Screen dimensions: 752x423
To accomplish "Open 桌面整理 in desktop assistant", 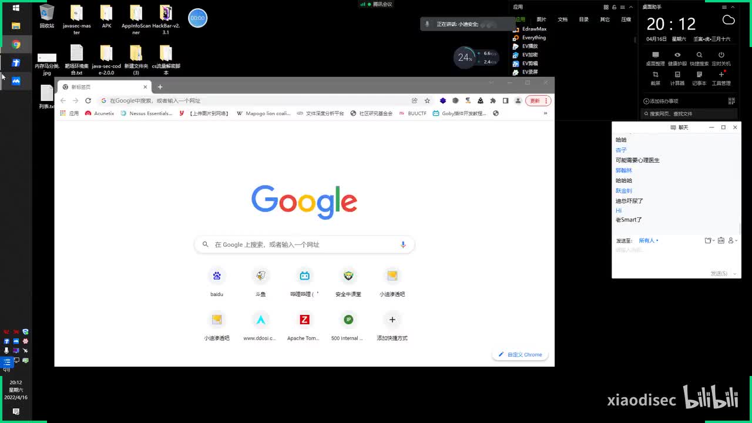I will coord(655,58).
